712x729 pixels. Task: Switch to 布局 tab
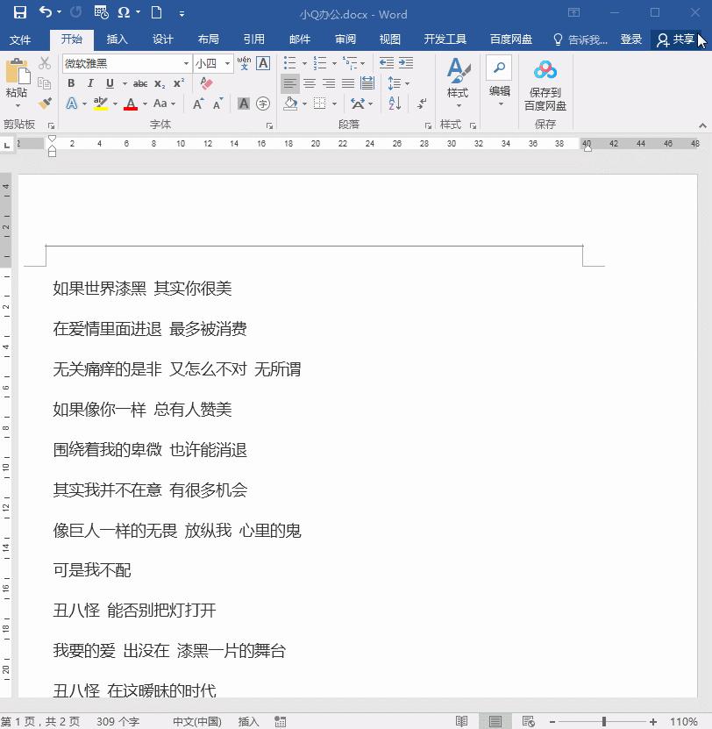click(x=208, y=39)
